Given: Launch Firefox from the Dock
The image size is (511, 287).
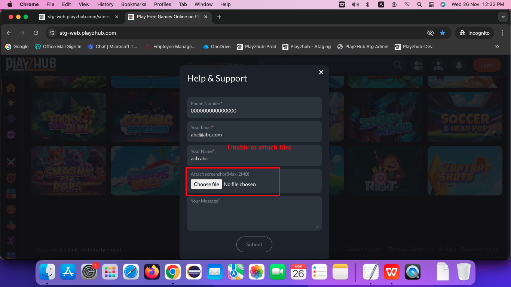Looking at the screenshot, I should pos(152,272).
